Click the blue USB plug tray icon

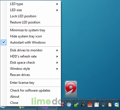point(103,105)
